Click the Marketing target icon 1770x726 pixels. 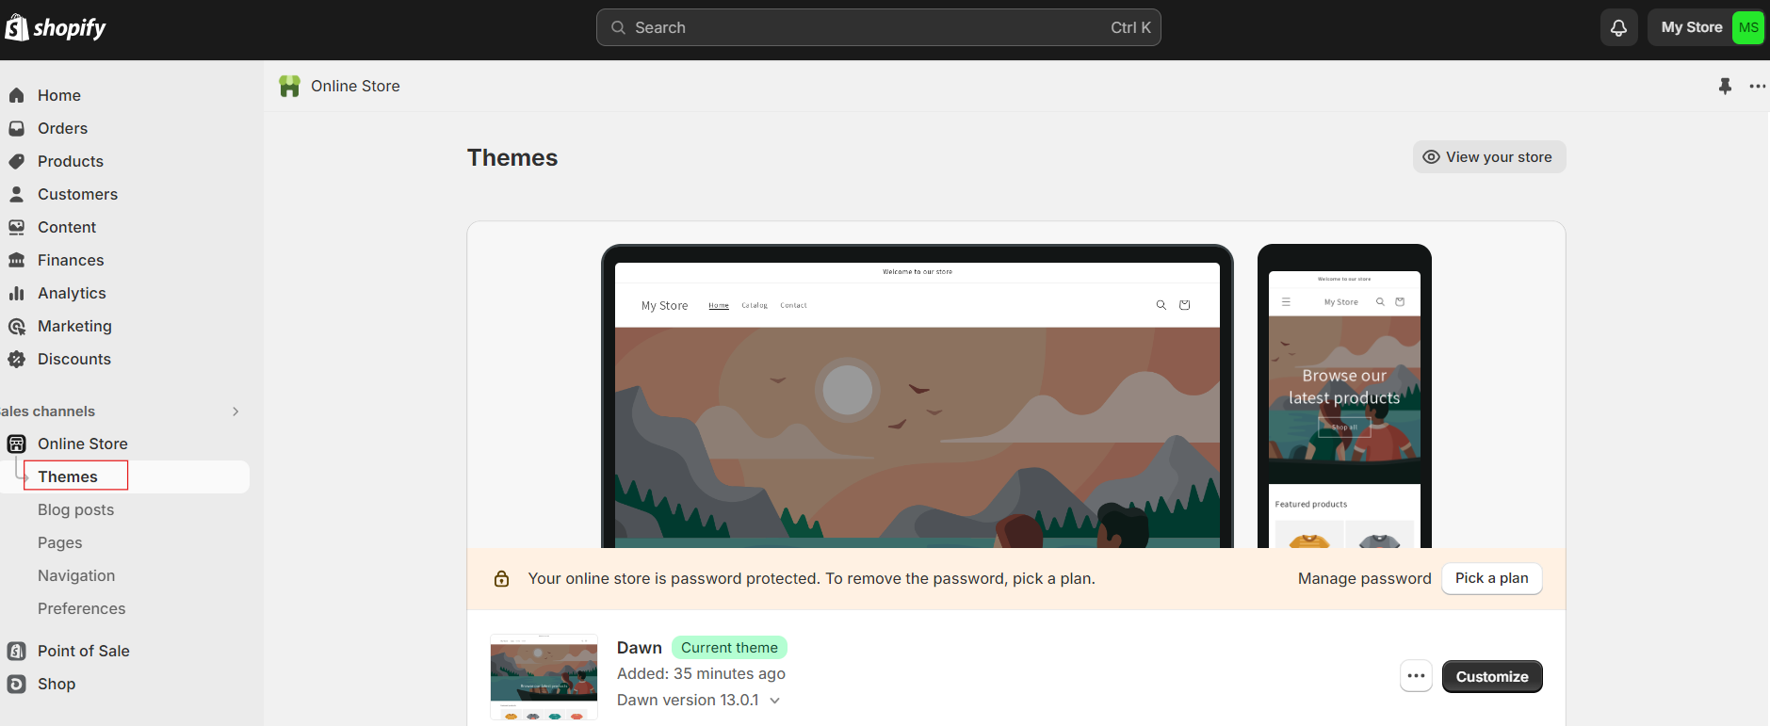point(16,326)
